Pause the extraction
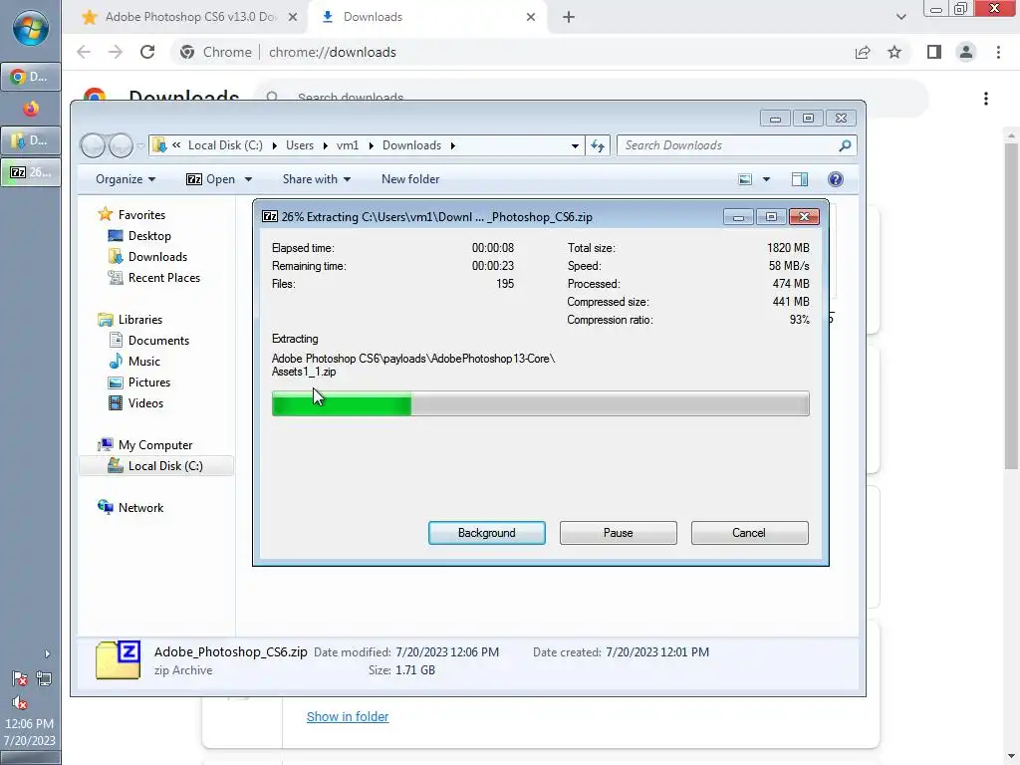This screenshot has height=765, width=1020. [x=618, y=533]
